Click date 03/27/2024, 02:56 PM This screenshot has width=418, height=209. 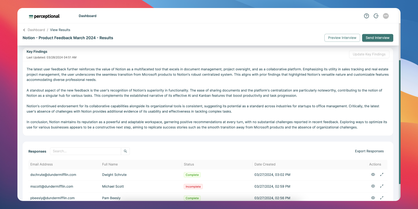(x=272, y=198)
